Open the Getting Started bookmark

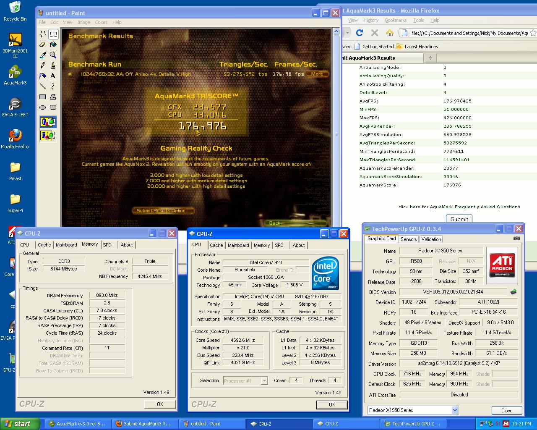(x=374, y=47)
